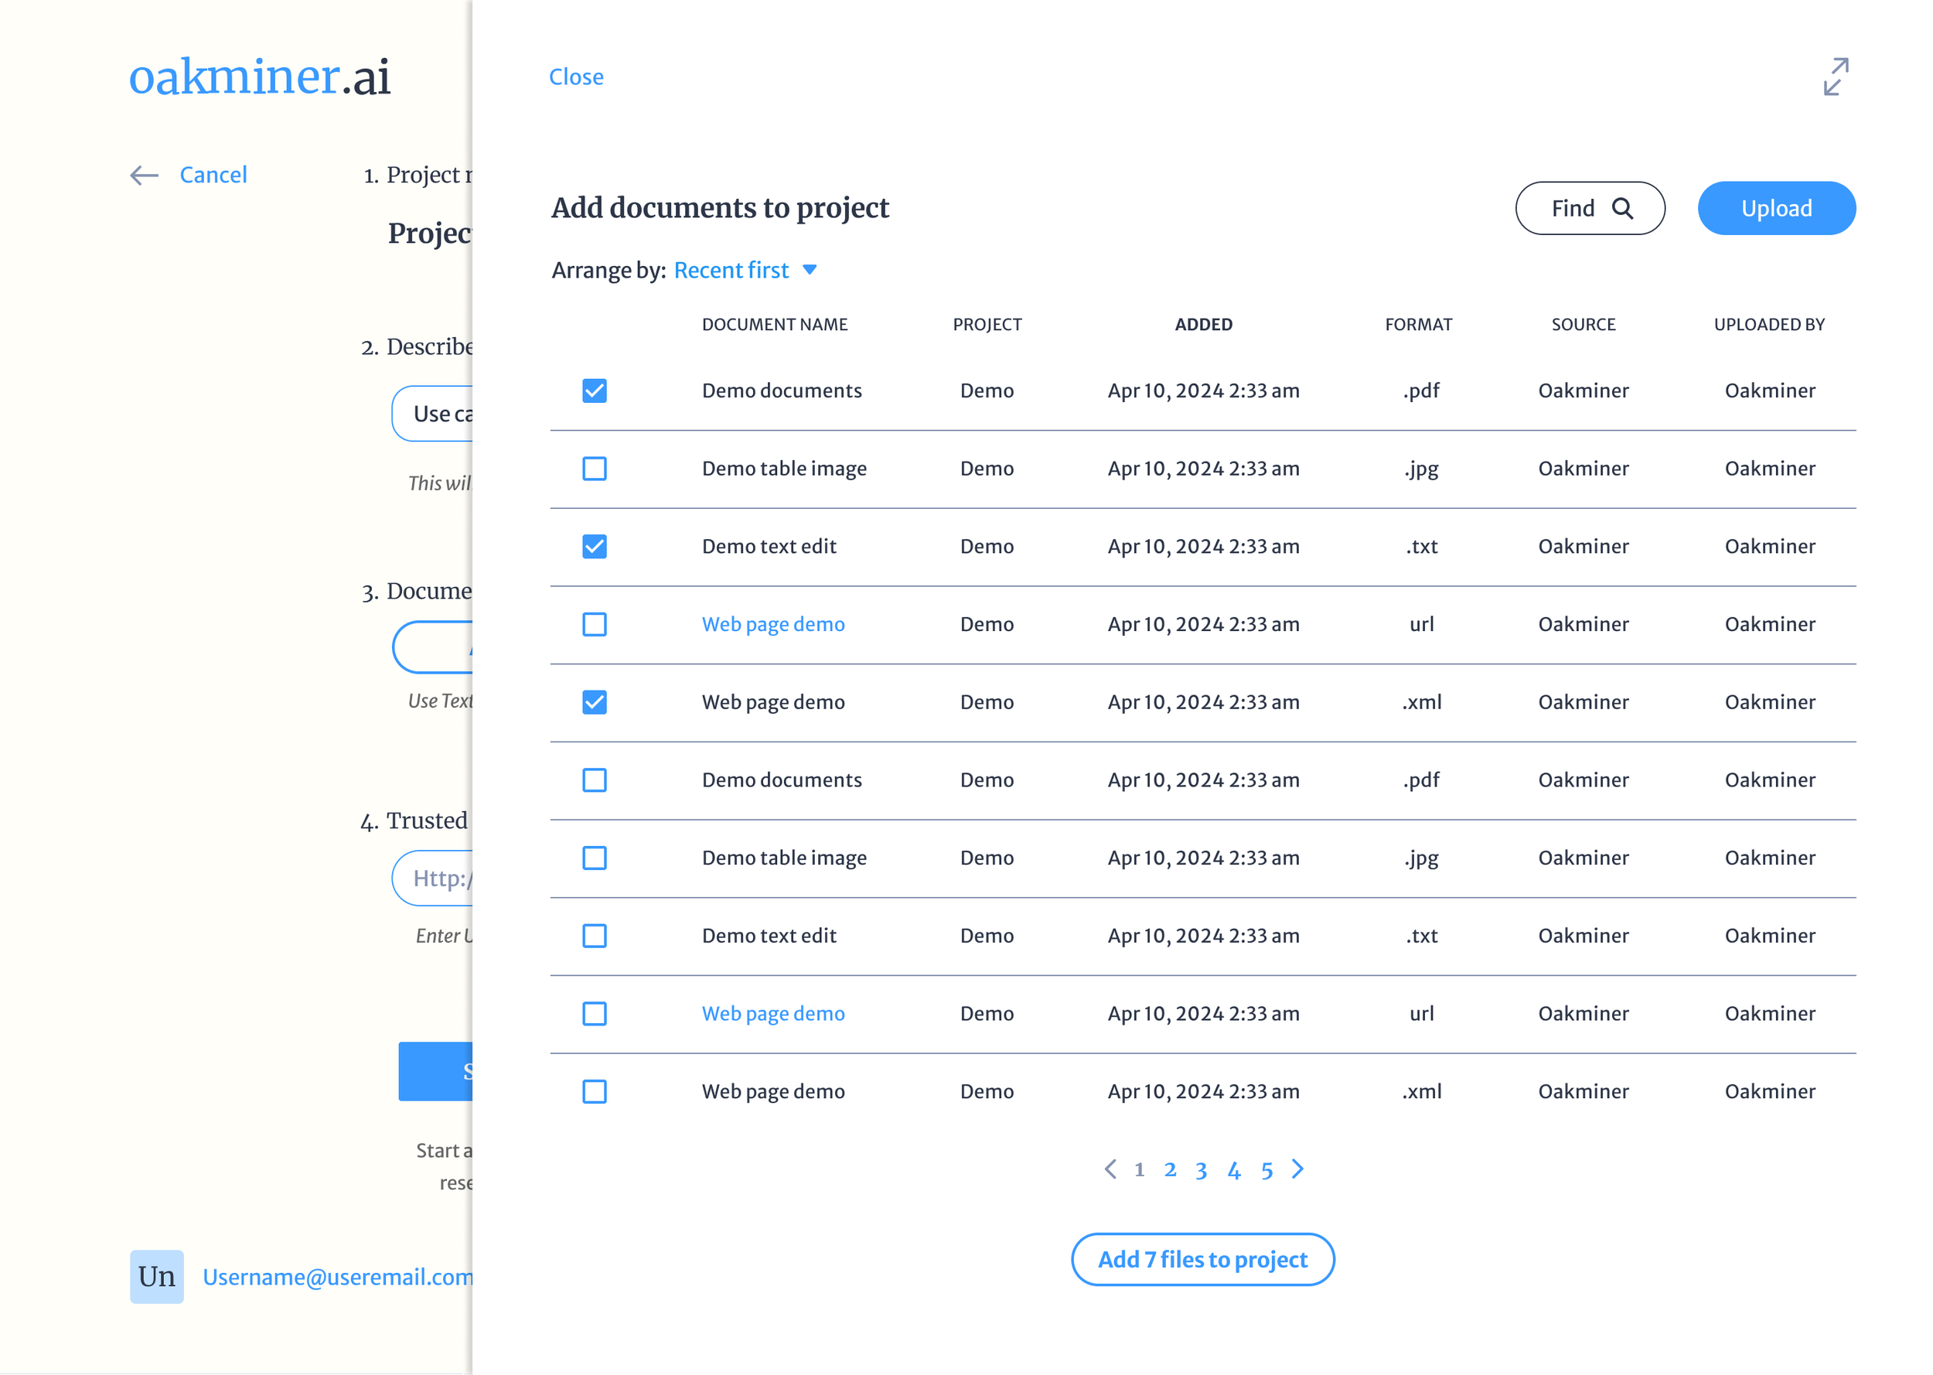Uncheck the .xml Web page demo row

595,702
